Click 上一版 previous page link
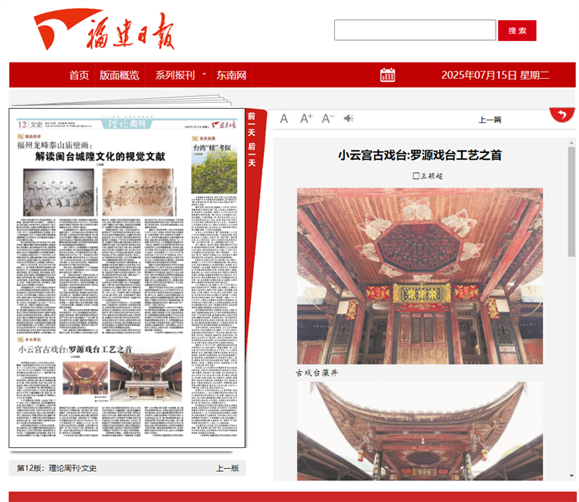The width and height of the screenshot is (579, 502). pyautogui.click(x=227, y=467)
